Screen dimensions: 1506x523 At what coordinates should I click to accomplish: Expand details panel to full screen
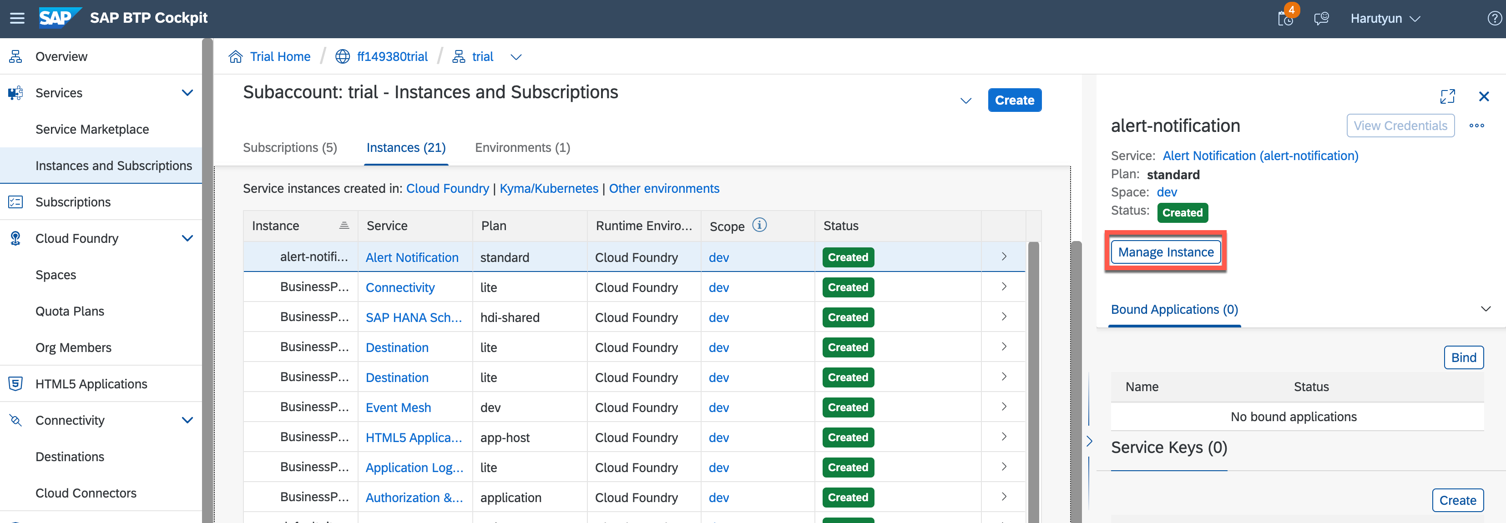[1448, 96]
